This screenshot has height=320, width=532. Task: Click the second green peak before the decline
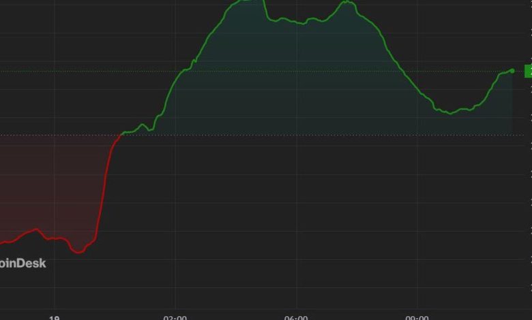tap(347, 3)
